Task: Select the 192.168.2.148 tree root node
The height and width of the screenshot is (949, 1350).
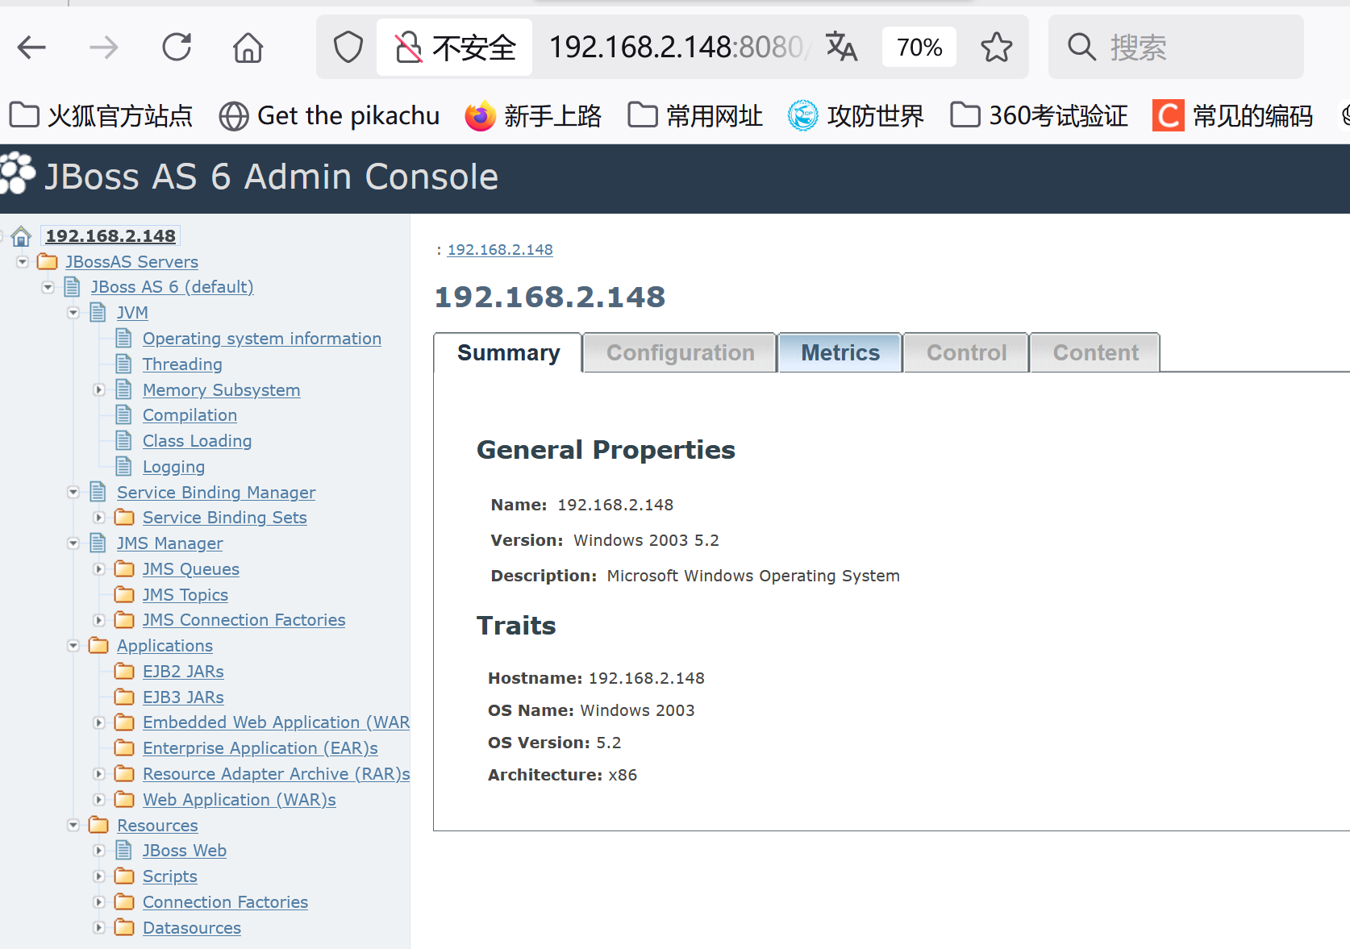Action: 110,235
